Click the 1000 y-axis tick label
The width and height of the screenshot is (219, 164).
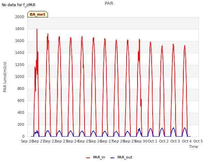pos(20,77)
